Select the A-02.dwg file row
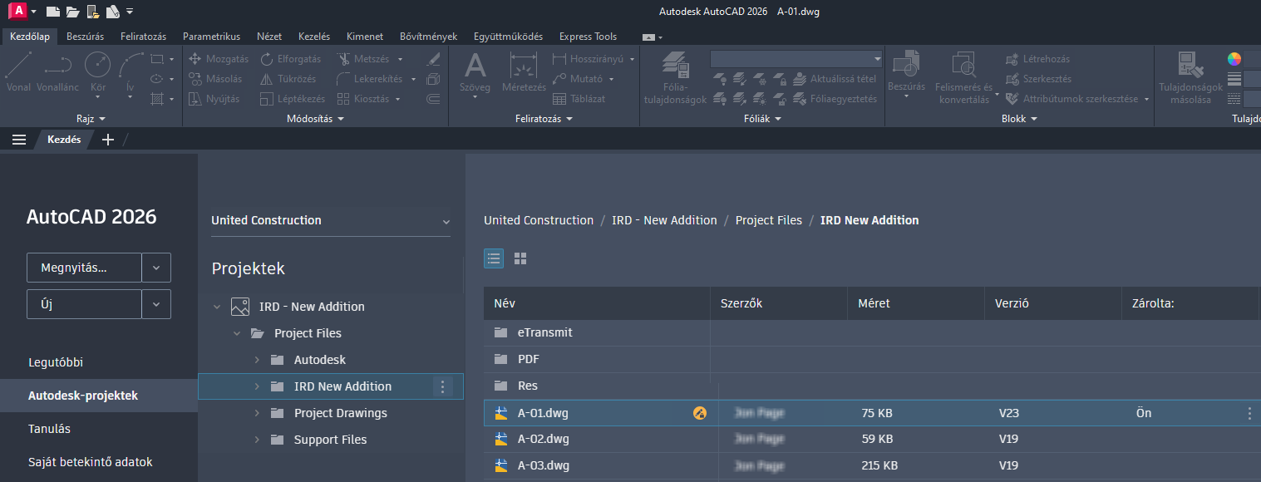The height and width of the screenshot is (482, 1261). pyautogui.click(x=872, y=439)
